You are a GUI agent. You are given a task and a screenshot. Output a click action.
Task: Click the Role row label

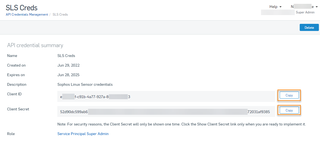[x=11, y=134]
